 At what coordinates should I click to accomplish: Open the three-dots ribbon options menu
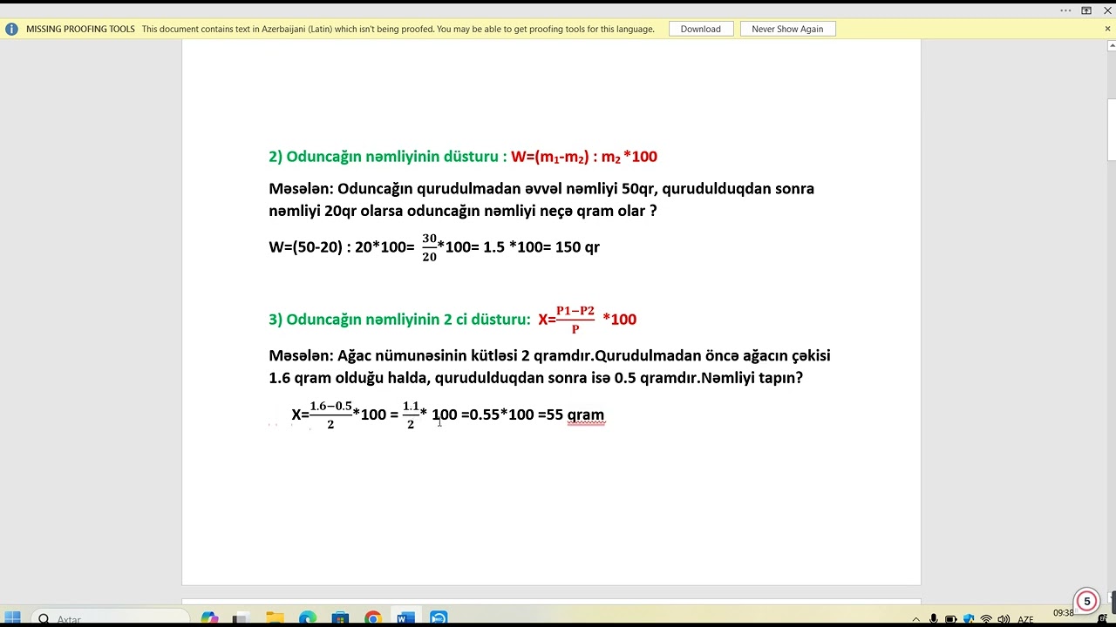click(1065, 10)
